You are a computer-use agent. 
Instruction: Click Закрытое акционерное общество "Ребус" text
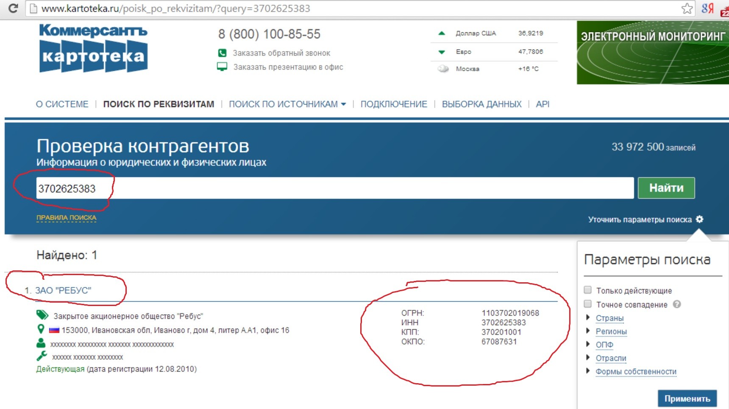tap(128, 316)
